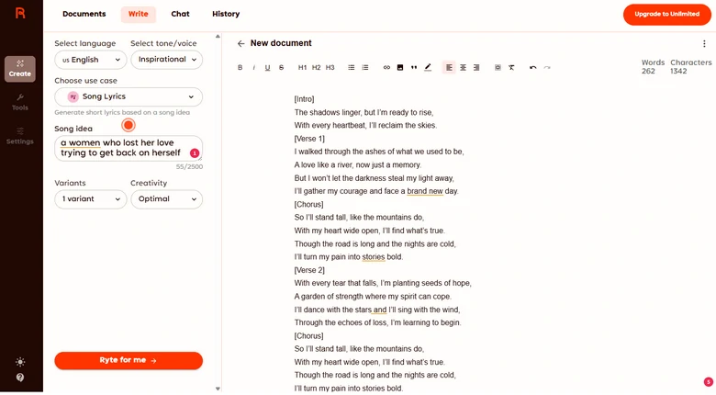Set Heading 1 style
The height and width of the screenshot is (395, 716).
[x=302, y=68]
